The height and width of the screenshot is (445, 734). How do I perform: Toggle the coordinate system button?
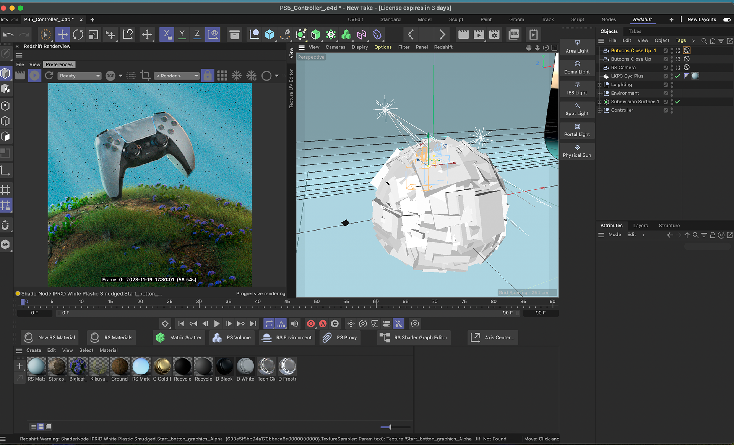[213, 35]
